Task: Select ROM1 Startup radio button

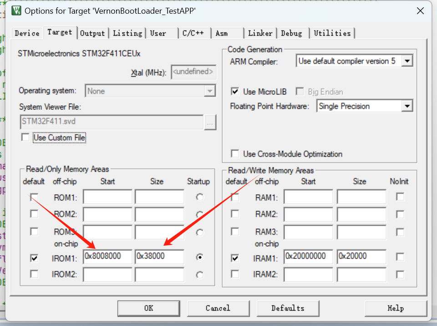Action: 199,197
